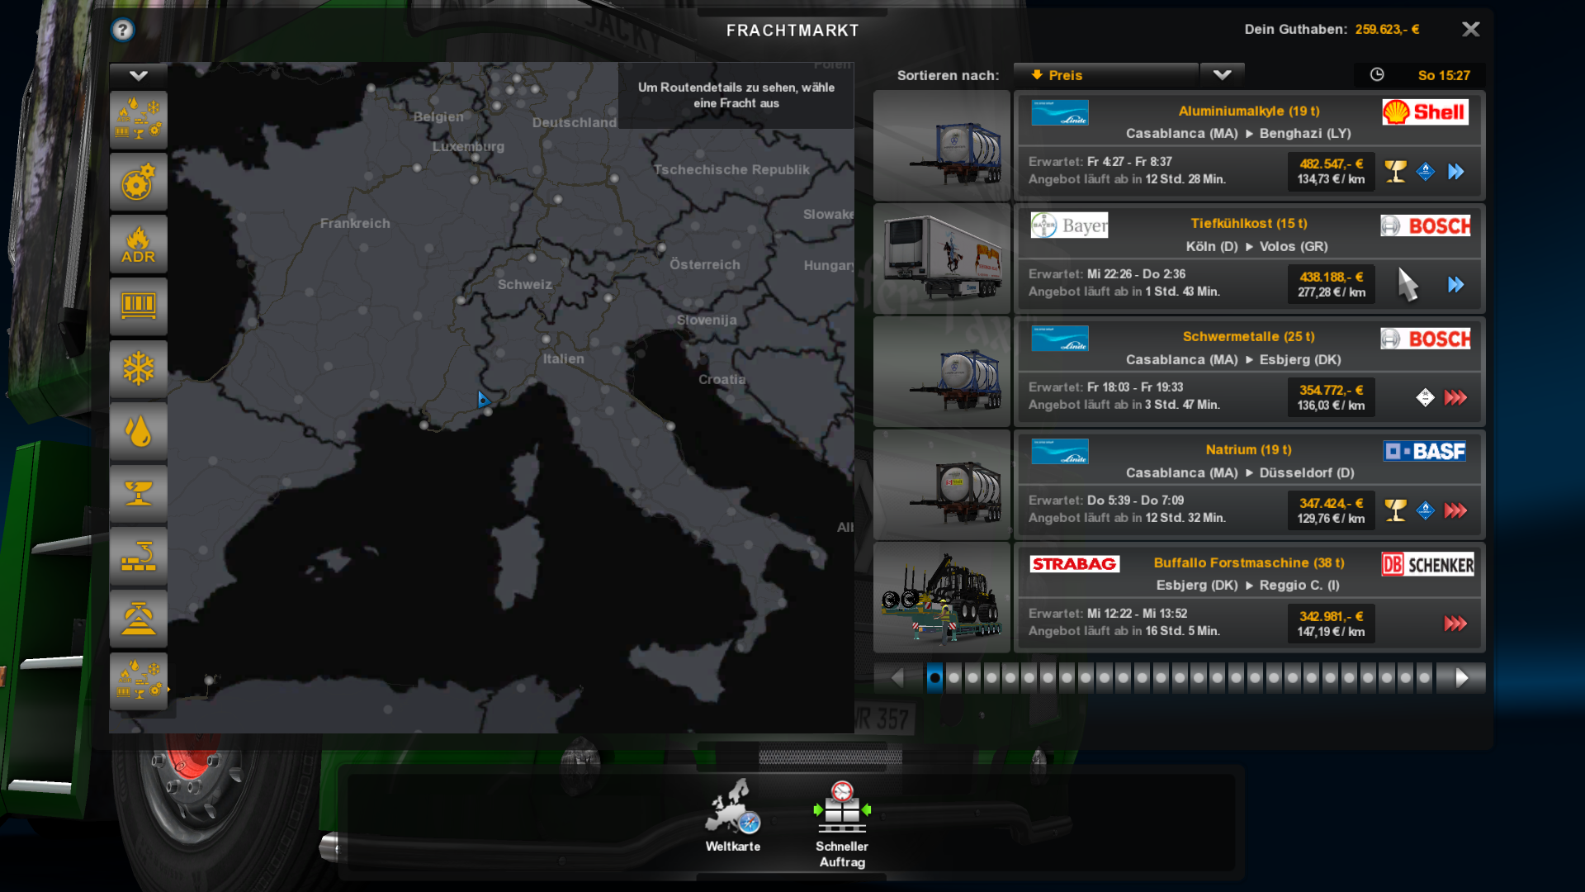Click the Bosch logo on Tiefkühlkost job
Viewport: 1585px width, 892px height.
[x=1426, y=225]
